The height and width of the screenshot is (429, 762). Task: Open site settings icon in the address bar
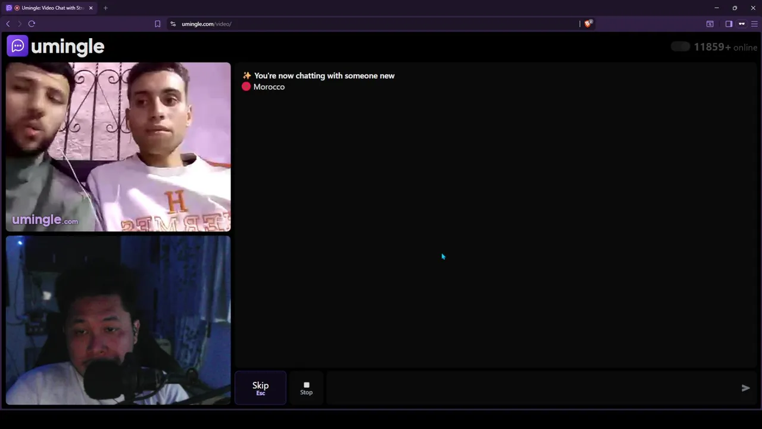[x=173, y=24]
